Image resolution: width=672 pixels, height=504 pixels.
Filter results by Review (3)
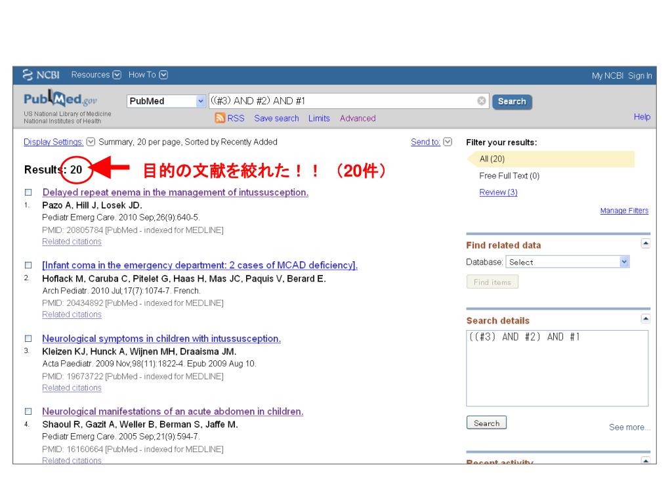pyautogui.click(x=499, y=192)
